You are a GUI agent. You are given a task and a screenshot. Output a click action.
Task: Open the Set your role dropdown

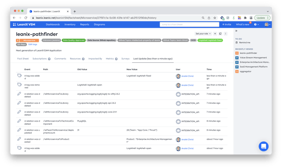point(203,34)
